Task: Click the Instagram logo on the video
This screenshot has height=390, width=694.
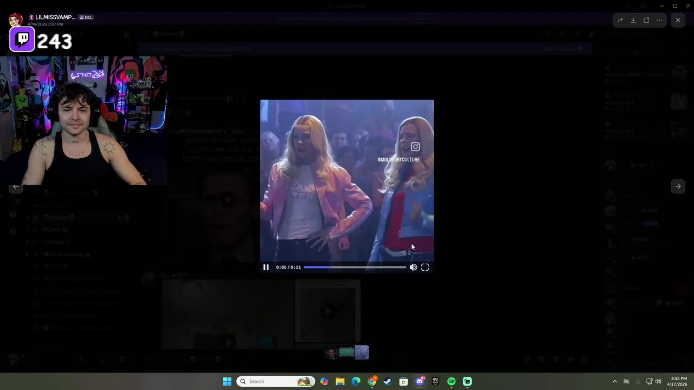Action: point(415,147)
